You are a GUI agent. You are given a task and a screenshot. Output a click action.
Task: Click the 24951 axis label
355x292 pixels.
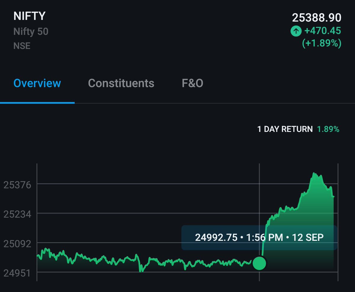click(x=17, y=273)
